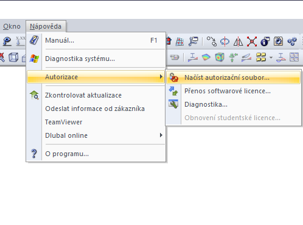The width and height of the screenshot is (303, 225).
Task: Click the results table grid icon
Action: coord(294,57)
